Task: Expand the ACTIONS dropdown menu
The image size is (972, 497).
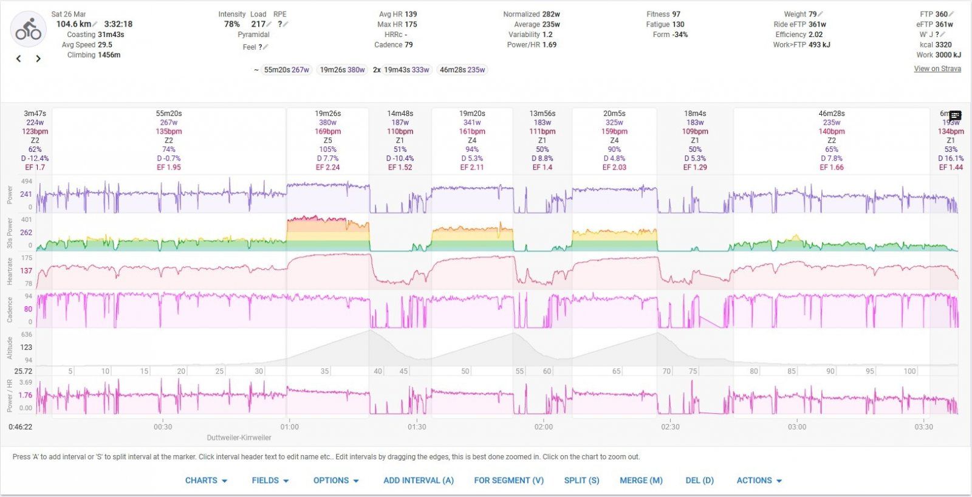Action: (x=759, y=481)
